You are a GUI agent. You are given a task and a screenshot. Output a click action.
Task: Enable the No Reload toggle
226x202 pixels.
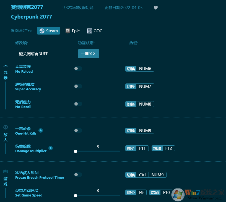tap(78, 69)
